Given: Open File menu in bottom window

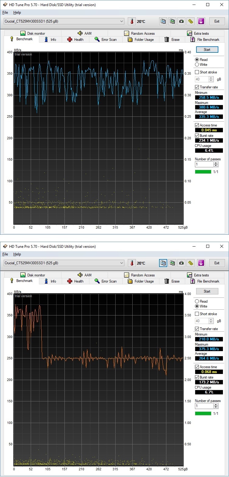Looking at the screenshot, I should [x=5, y=254].
